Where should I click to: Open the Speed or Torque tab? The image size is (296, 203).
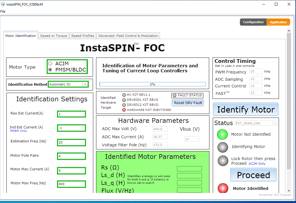click(54, 36)
